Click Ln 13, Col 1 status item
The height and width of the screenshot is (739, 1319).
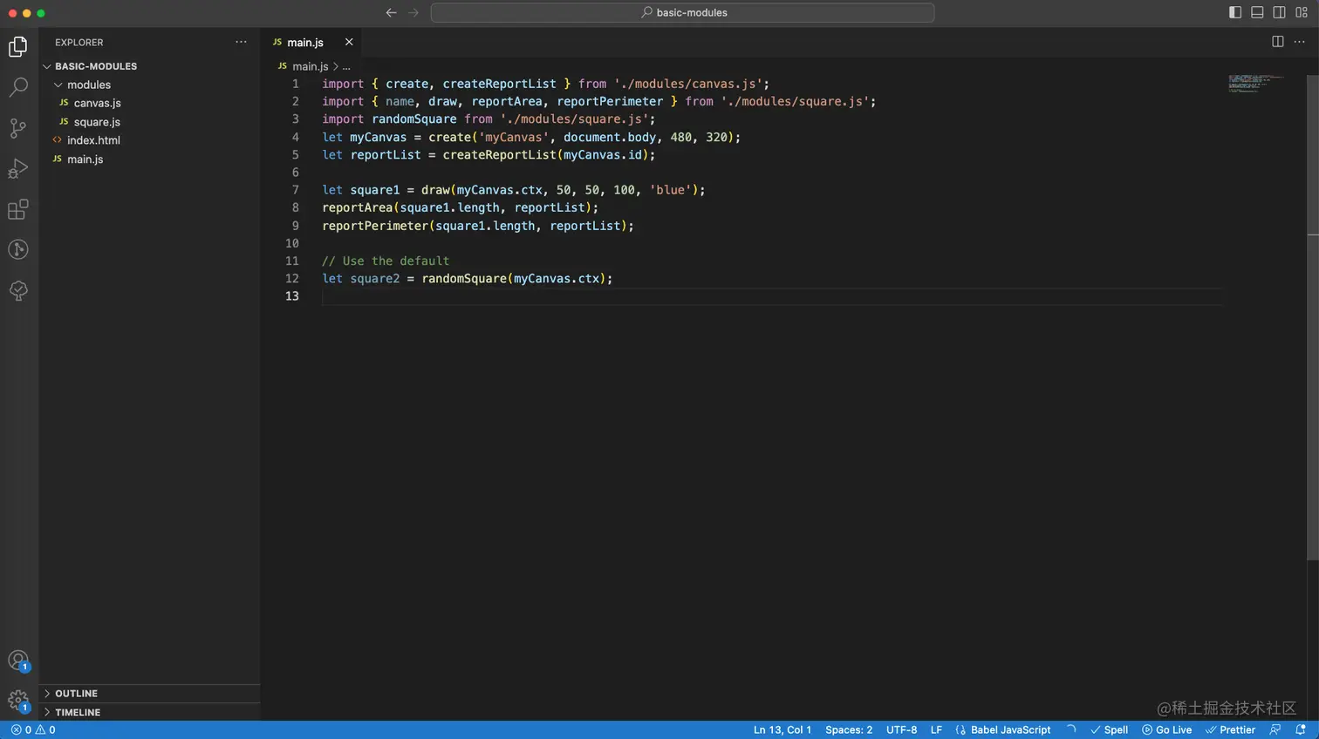(783, 730)
